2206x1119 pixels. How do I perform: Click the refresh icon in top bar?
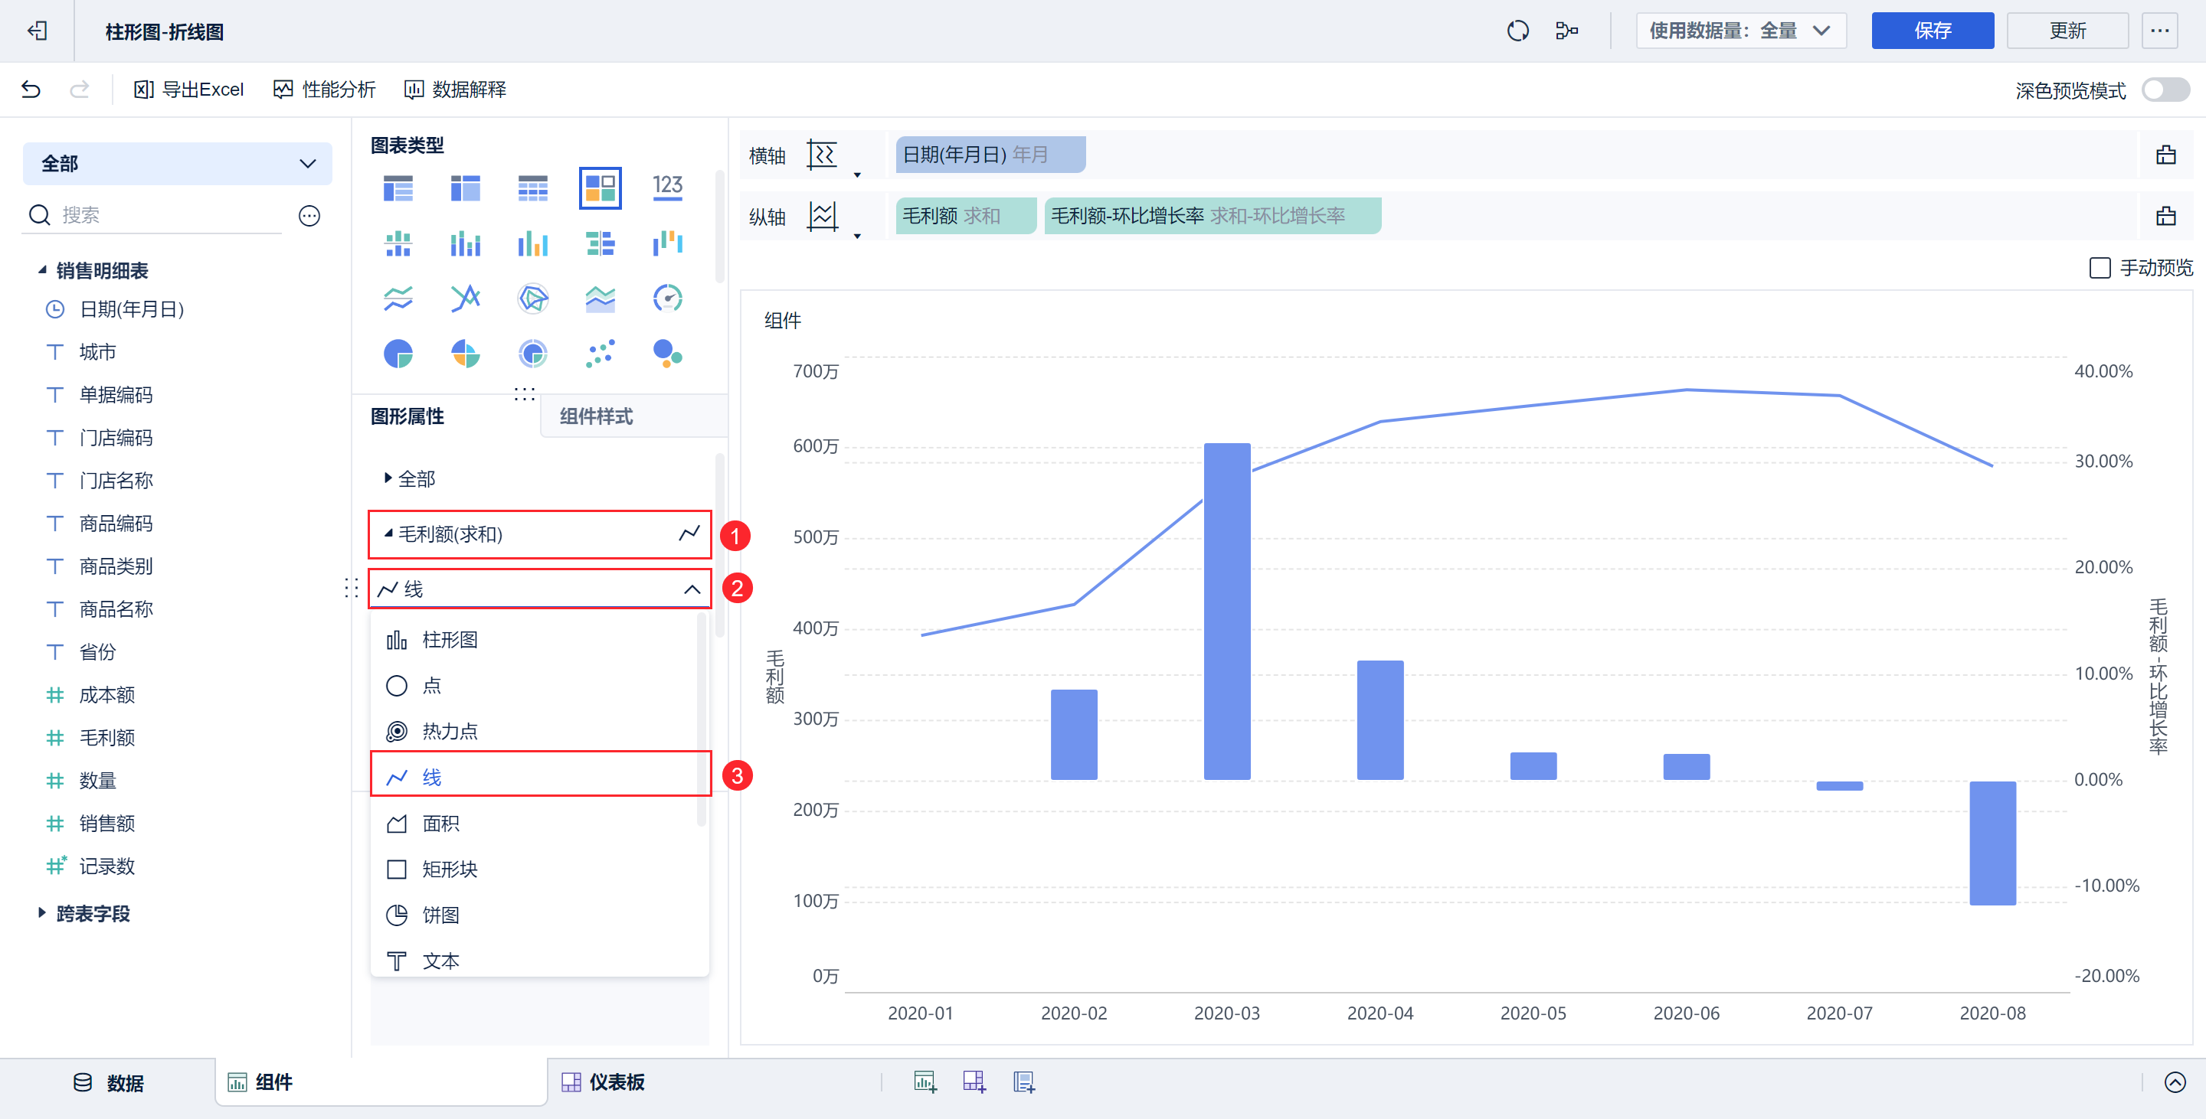(1517, 31)
